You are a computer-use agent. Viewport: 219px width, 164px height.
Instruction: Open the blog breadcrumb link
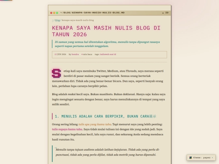click(x=58, y=20)
